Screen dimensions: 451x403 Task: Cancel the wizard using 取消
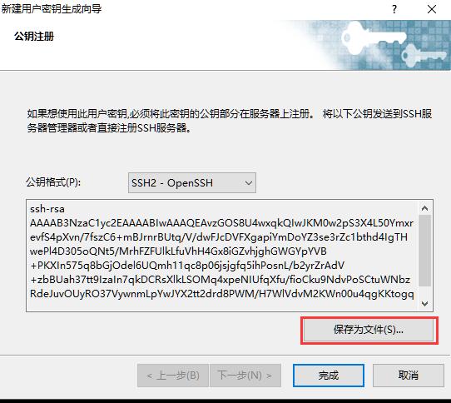coord(409,376)
